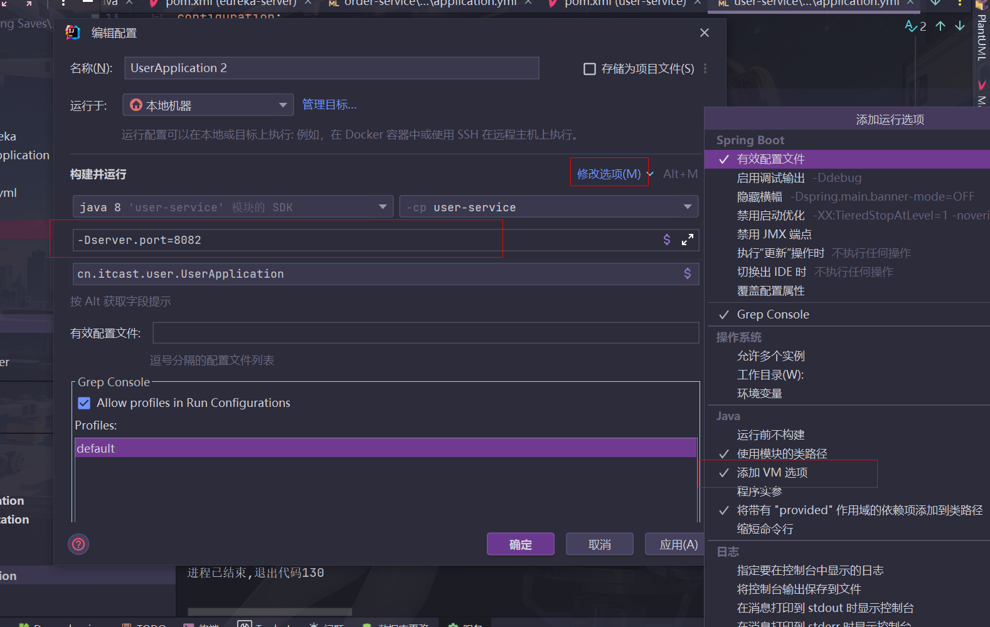Toggle the Grep Console option off

coord(847,315)
